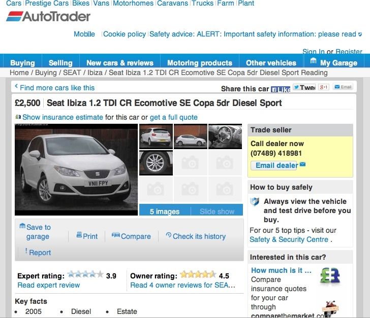Read the safety advice alert link
Image resolution: width=370 pixels, height=318 pixels.
click(253, 34)
